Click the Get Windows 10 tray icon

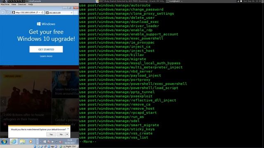pos(45,141)
